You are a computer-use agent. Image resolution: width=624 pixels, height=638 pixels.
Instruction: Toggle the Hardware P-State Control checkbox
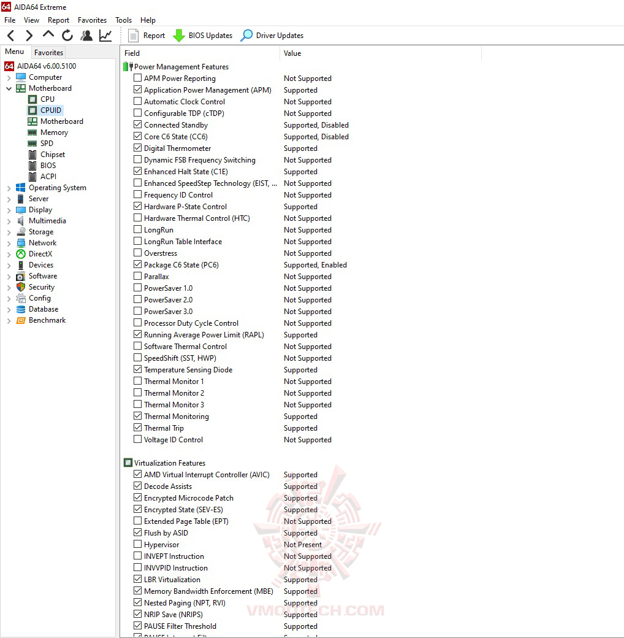coord(138,206)
